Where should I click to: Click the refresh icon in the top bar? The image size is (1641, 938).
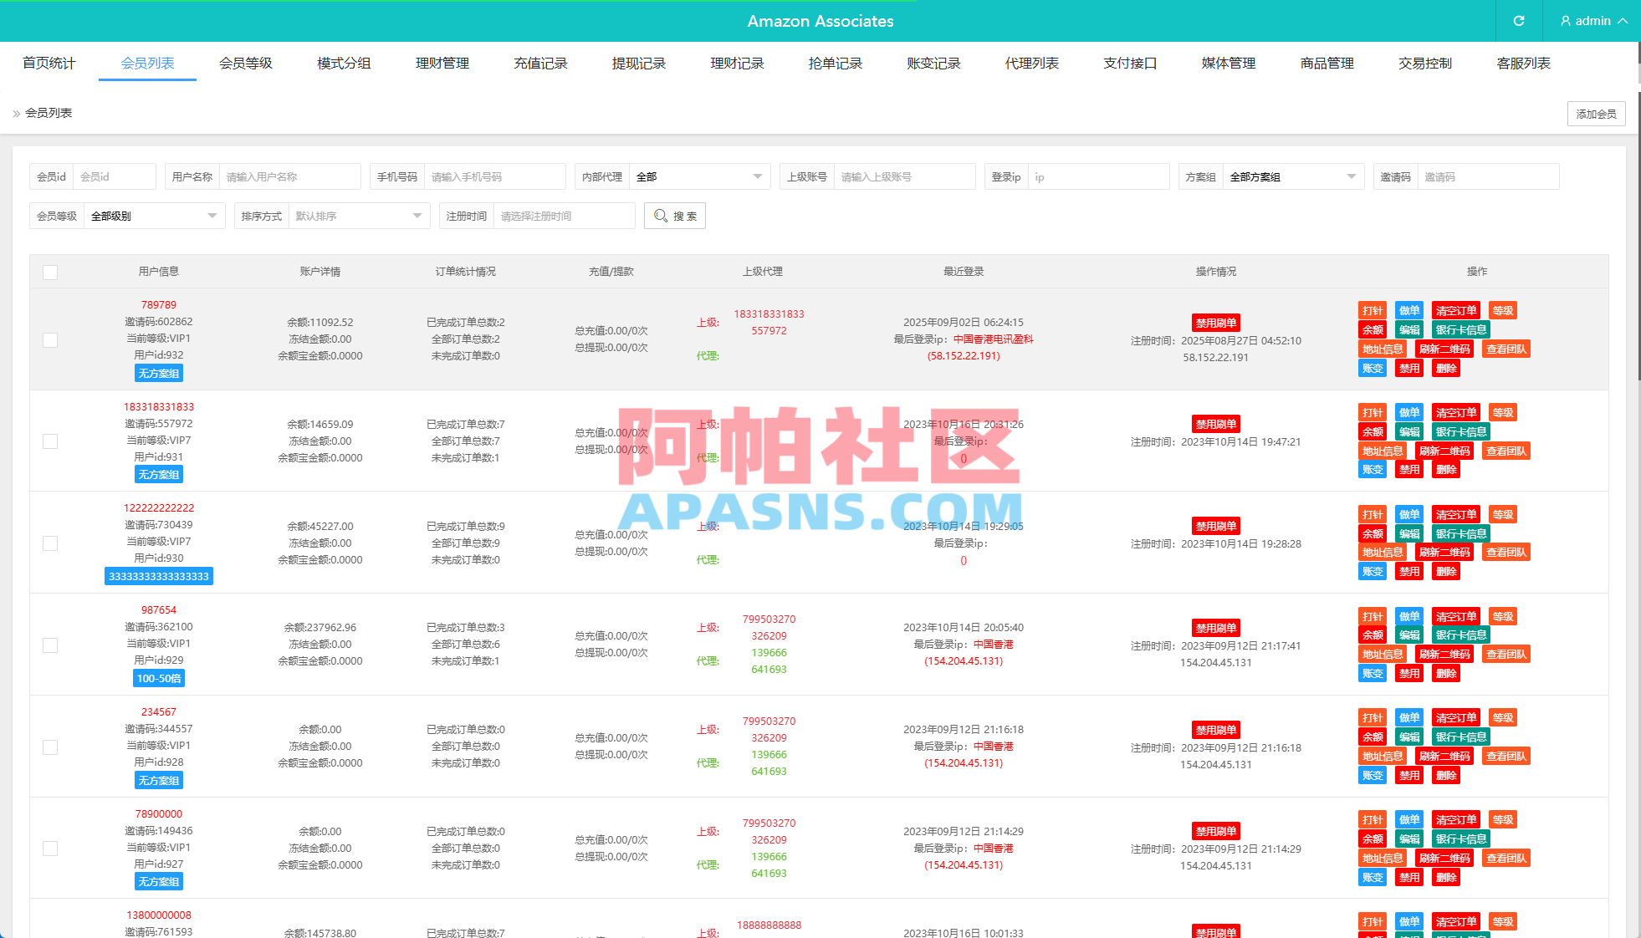point(1518,21)
